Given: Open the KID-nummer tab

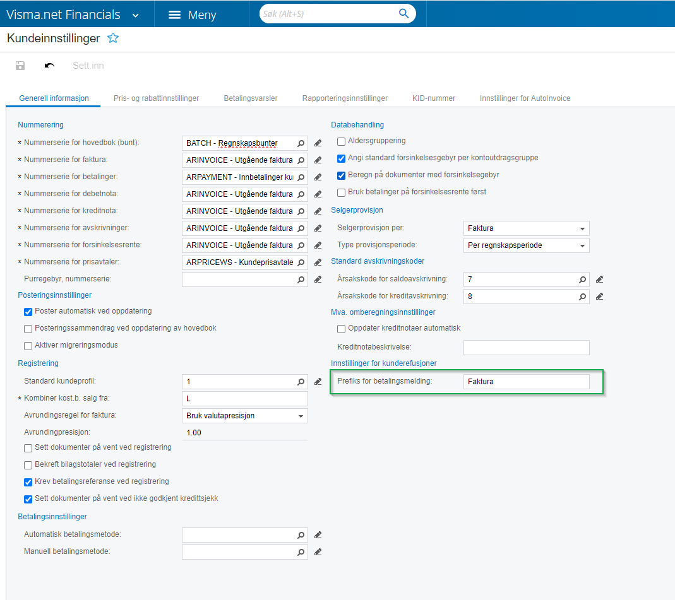Looking at the screenshot, I should (x=433, y=98).
